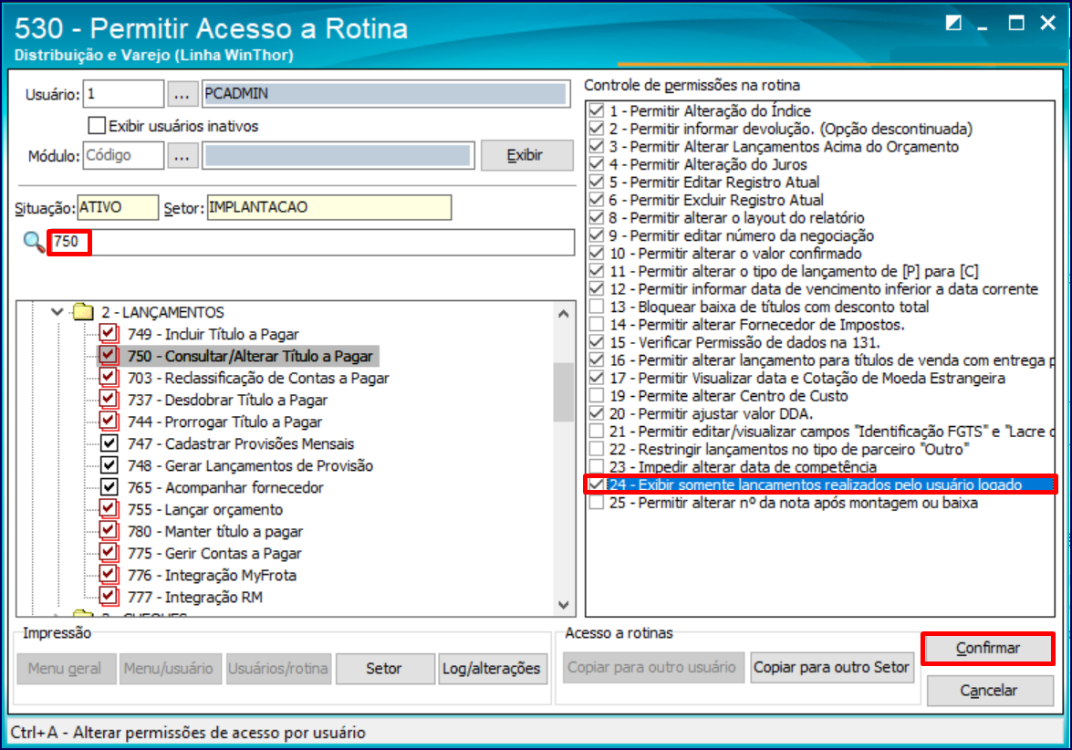1072x750 pixels.
Task: Select tree row 744 - Prorrogar Título a Pagar
Action: [x=224, y=422]
